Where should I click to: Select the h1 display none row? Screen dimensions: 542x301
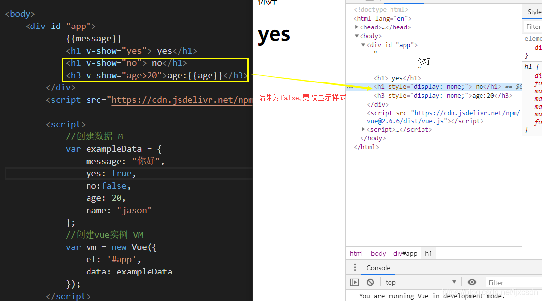433,87
